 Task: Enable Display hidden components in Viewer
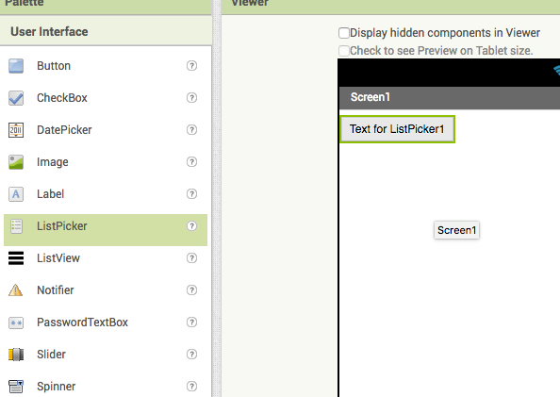click(344, 33)
